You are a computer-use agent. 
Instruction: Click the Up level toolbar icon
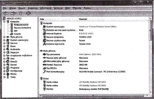point(21,13)
